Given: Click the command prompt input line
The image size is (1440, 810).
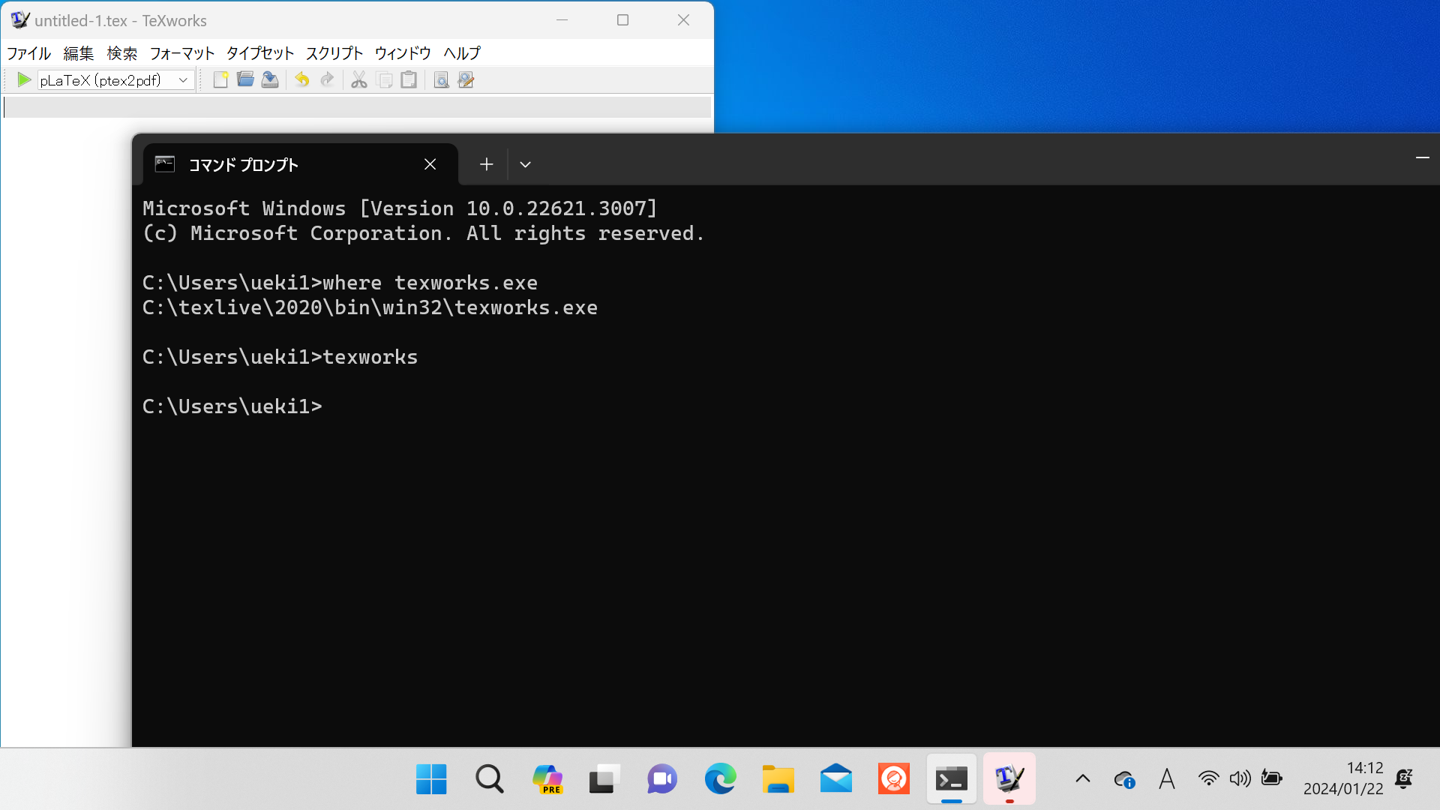Looking at the screenshot, I should [337, 406].
